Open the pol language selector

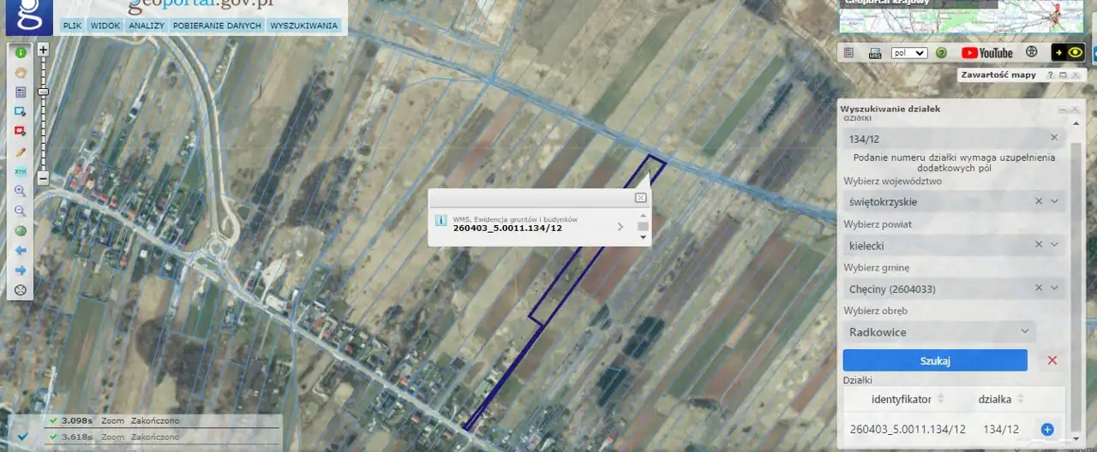coord(909,53)
